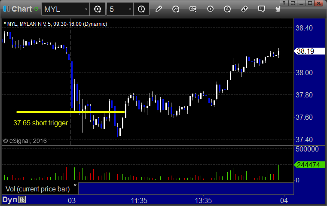
Task: Click the 37.80 price axis label
Action: [x=304, y=95]
